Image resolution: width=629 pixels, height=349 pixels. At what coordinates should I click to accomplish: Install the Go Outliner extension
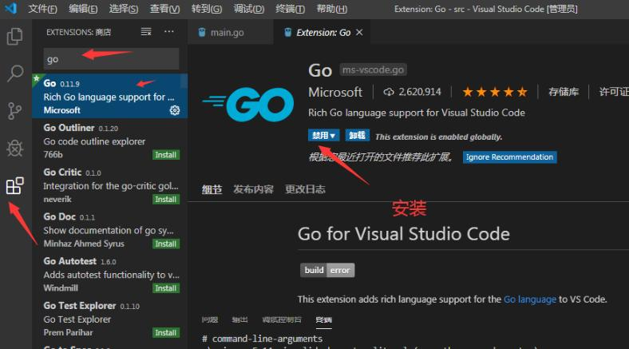[166, 155]
